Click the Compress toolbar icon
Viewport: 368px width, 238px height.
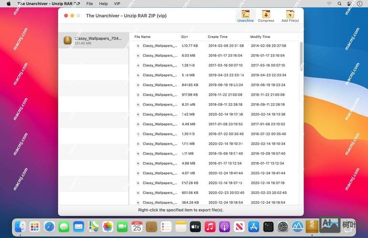(266, 15)
